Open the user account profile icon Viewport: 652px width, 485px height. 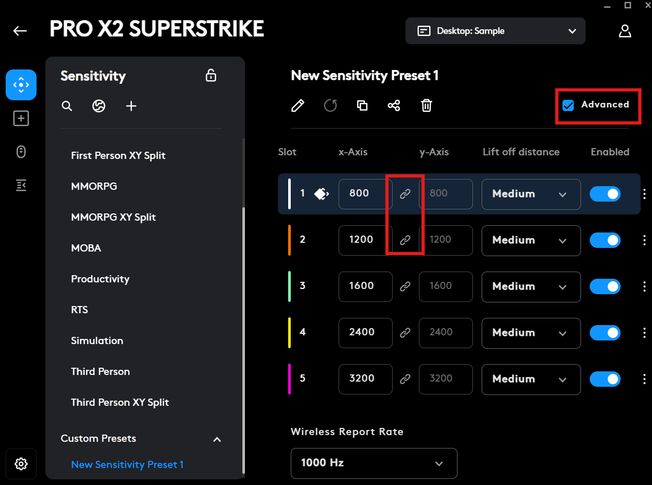pyautogui.click(x=625, y=31)
